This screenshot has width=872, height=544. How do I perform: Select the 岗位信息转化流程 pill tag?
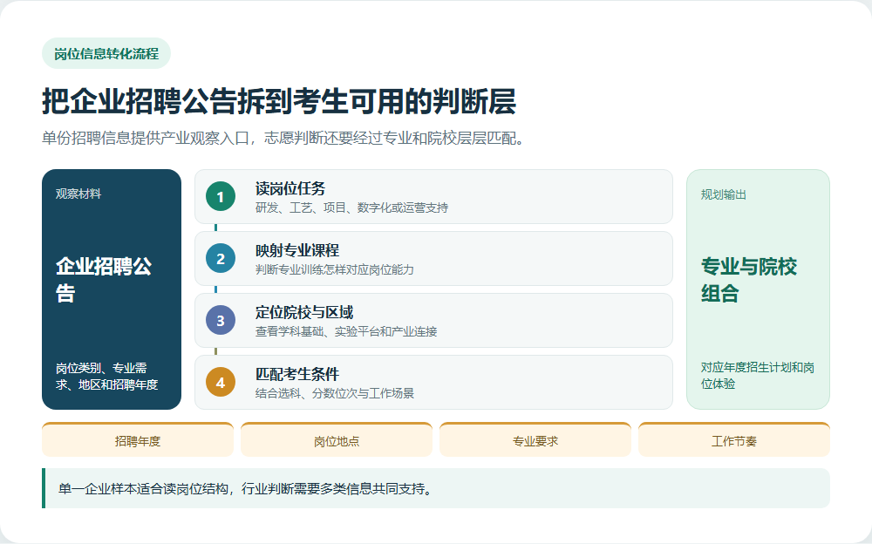click(x=106, y=53)
